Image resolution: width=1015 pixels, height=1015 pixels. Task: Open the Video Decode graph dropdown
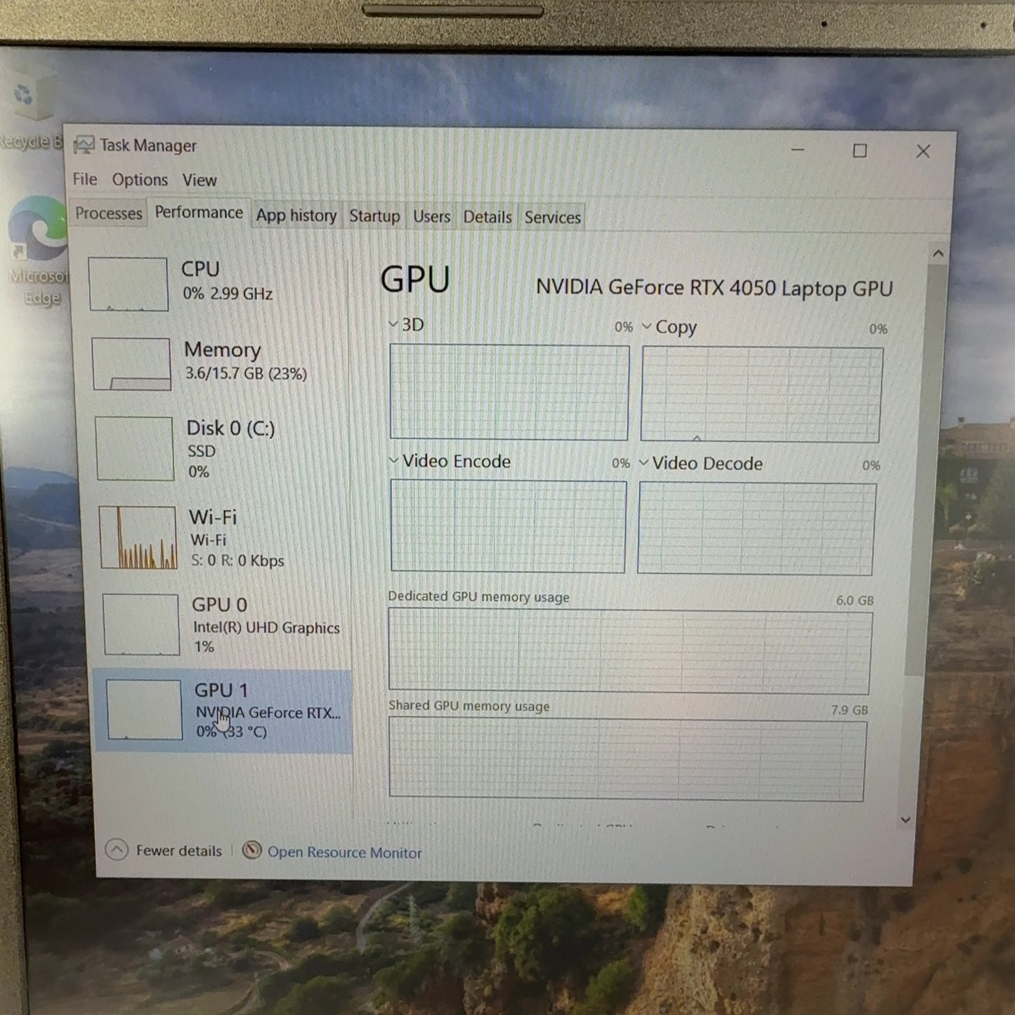point(643,463)
